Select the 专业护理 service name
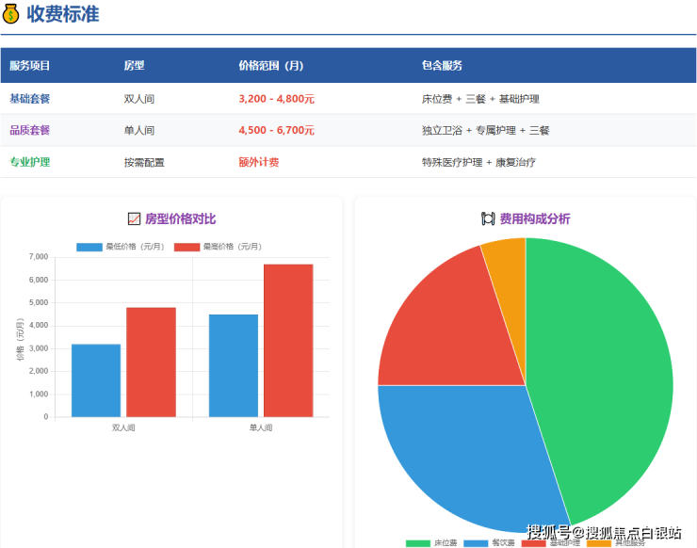The image size is (697, 548). click(x=30, y=162)
